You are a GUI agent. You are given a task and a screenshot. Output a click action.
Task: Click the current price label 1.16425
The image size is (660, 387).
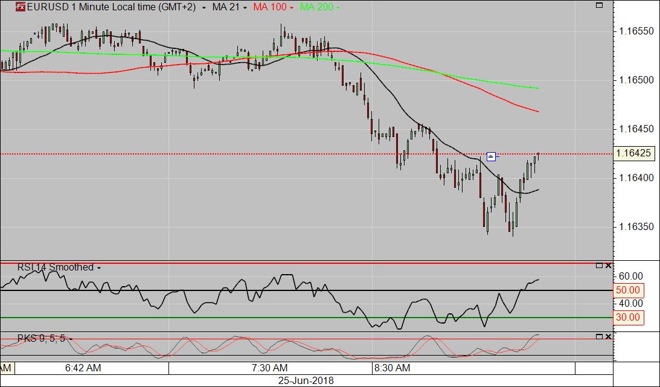(635, 153)
